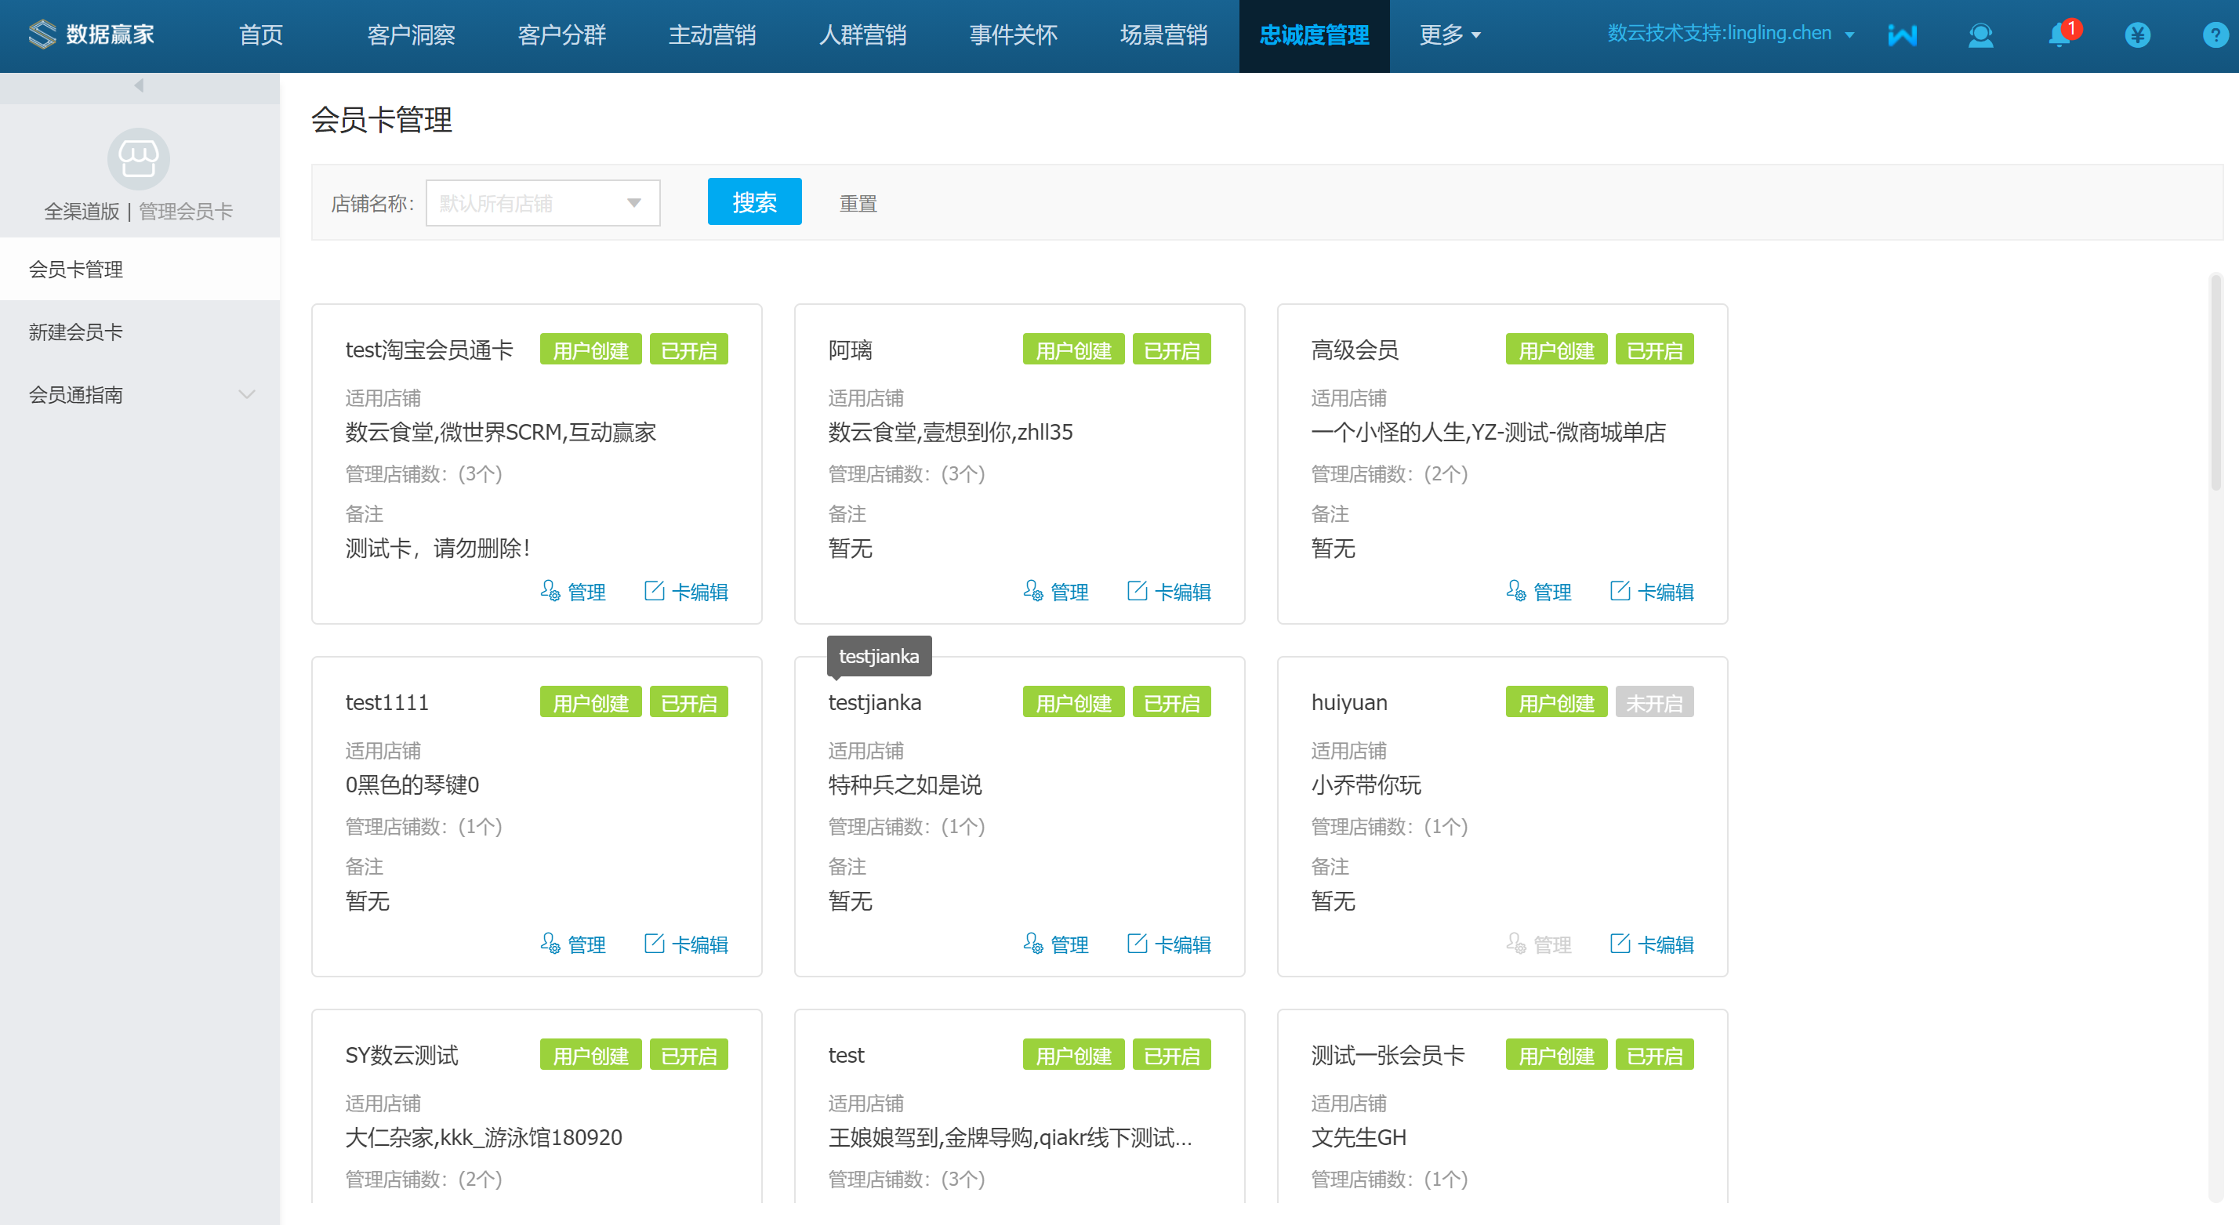Open the 场景营销 navigation tab
Image resolution: width=2239 pixels, height=1225 pixels.
point(1163,34)
